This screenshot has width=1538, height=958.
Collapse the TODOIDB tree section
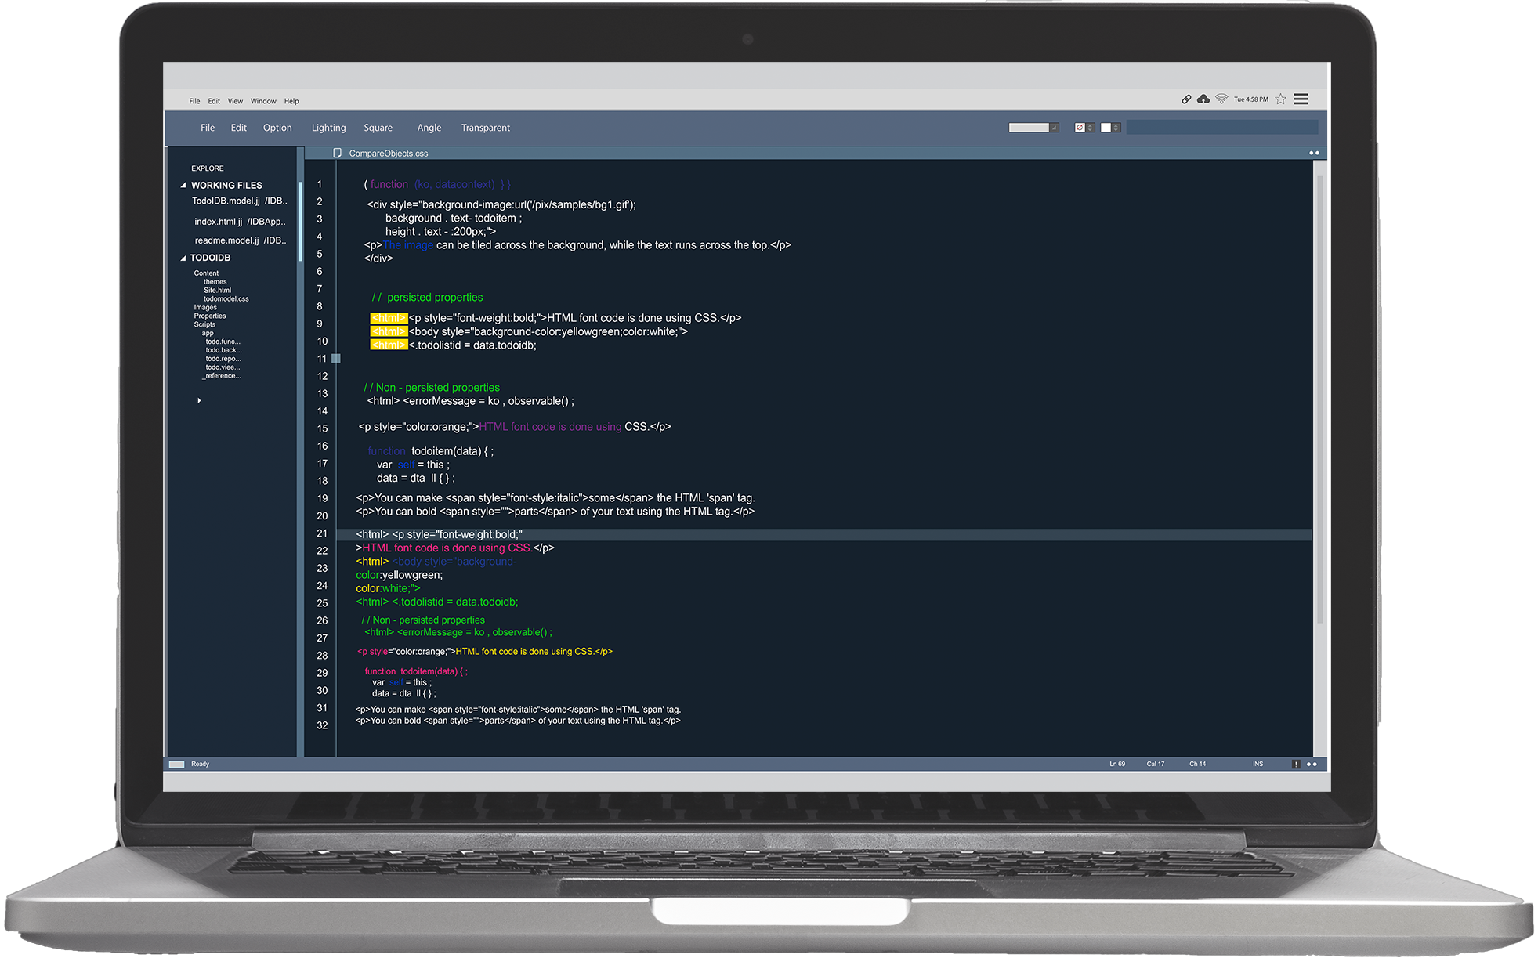(x=183, y=258)
